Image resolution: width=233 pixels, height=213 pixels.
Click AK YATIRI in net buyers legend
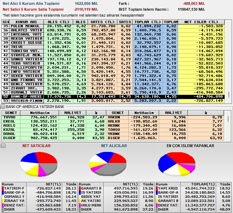tap(91, 201)
